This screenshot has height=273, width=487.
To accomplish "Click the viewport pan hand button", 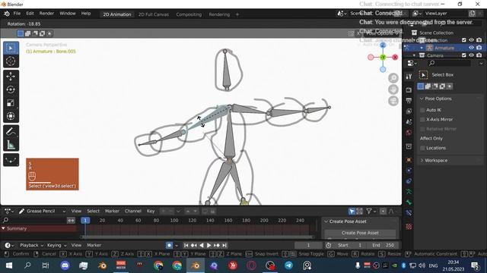I will (x=393, y=89).
